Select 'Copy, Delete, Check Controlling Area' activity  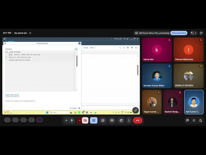coord(25,55)
